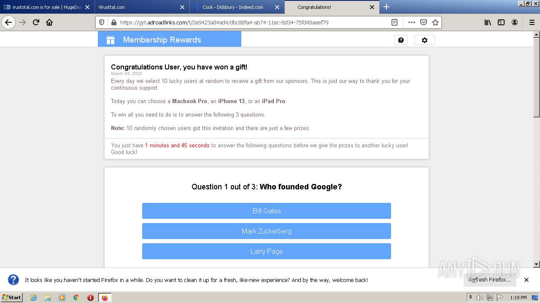Open the Firefox account menu
Screen dimensions: 540x303
(x=515, y=22)
